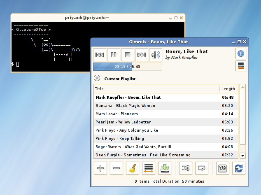
Task: Click the playlist vertical scrollbar track
Action: click(x=243, y=121)
